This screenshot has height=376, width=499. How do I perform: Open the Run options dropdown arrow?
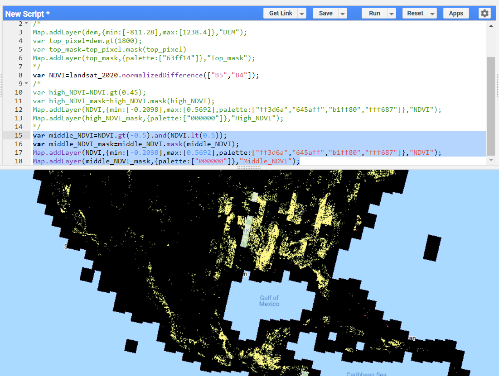392,14
